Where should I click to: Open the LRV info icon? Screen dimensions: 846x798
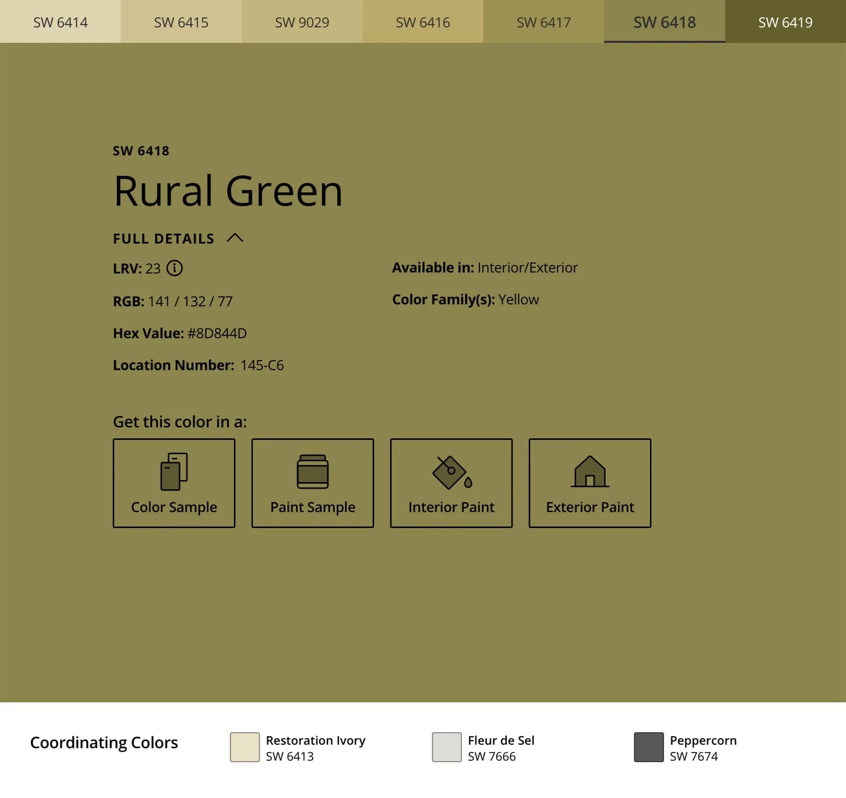click(x=174, y=268)
